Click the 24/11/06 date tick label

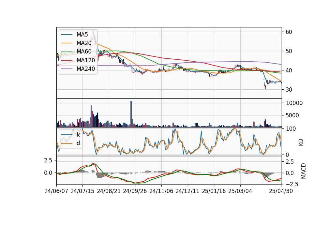coord(161,191)
